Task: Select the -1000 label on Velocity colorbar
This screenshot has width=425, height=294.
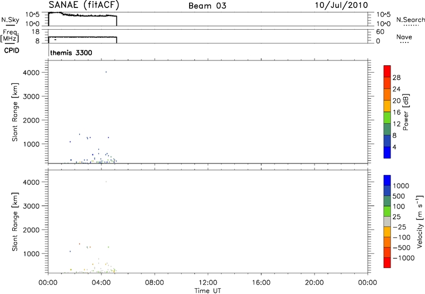Action: (404, 258)
